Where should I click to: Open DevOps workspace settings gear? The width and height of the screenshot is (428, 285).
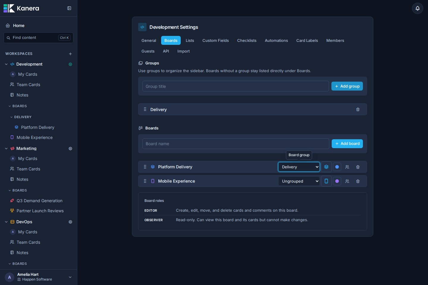[x=70, y=222]
